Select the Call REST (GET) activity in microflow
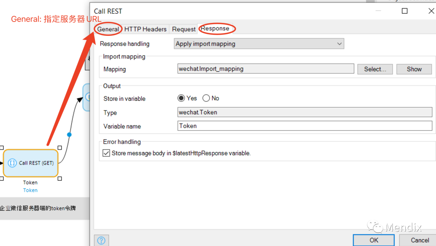The image size is (436, 246). click(x=31, y=163)
